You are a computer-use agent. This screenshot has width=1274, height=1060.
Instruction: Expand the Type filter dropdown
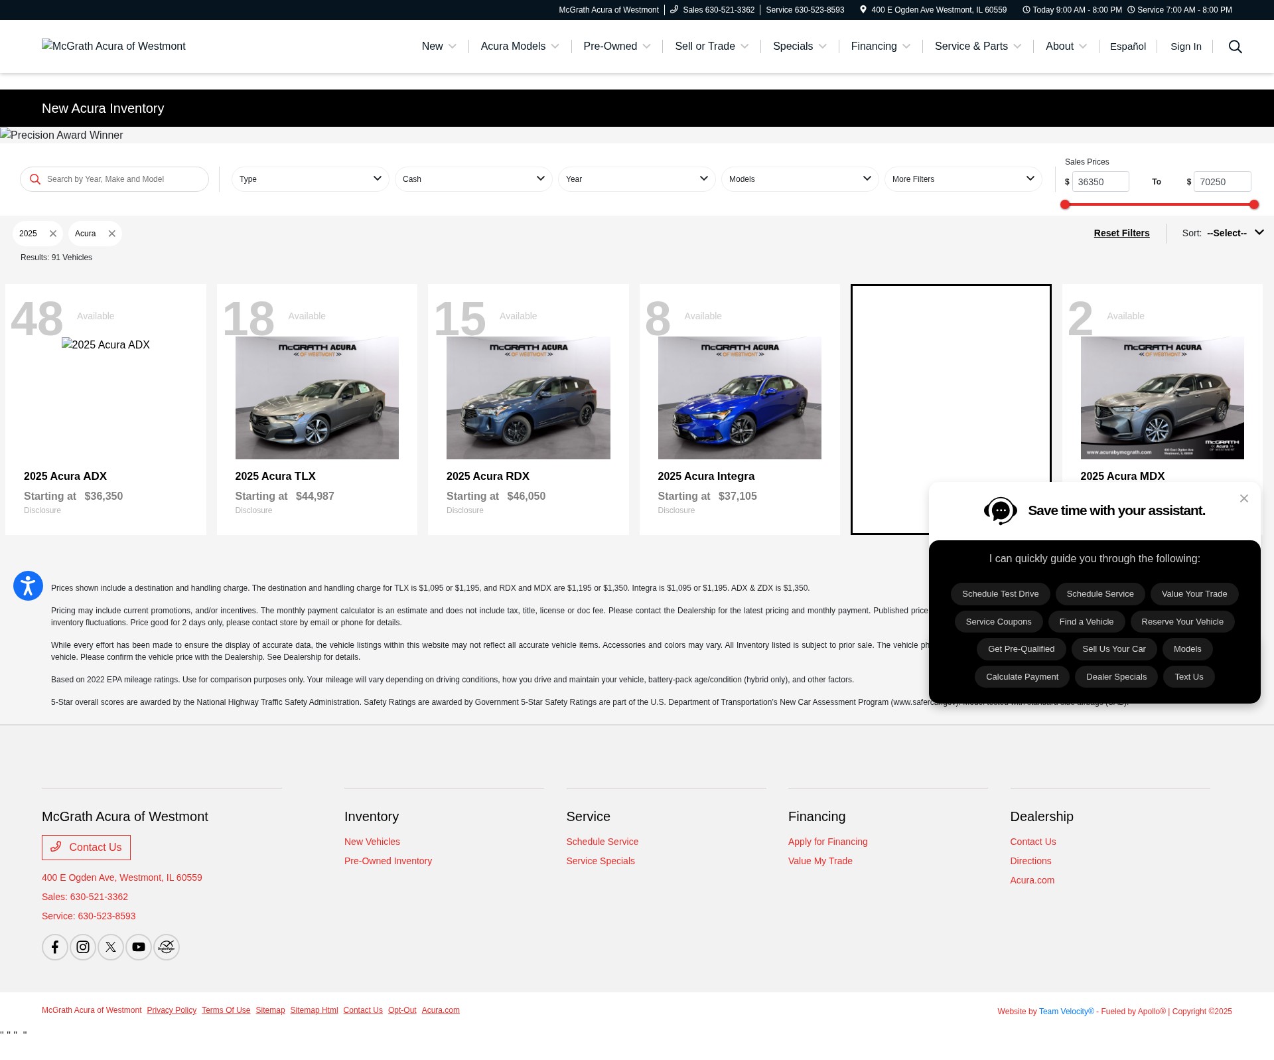tap(311, 179)
